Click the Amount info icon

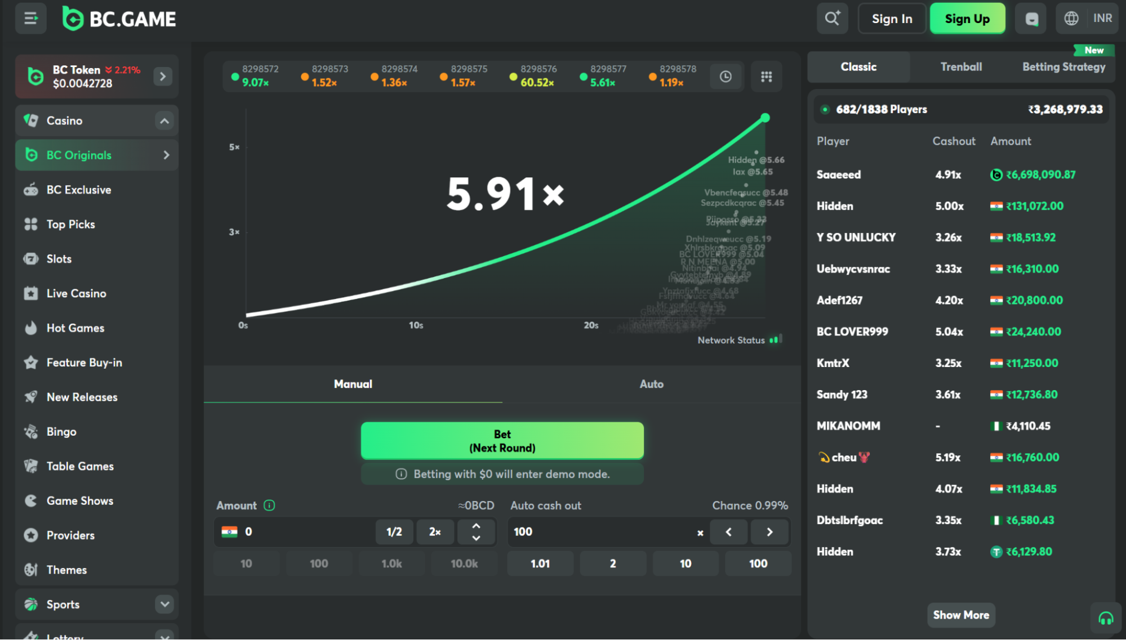[x=269, y=505]
